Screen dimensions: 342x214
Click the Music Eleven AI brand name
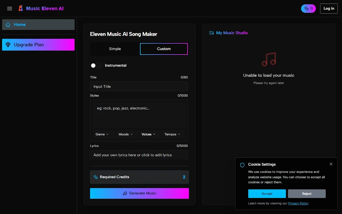tap(45, 9)
